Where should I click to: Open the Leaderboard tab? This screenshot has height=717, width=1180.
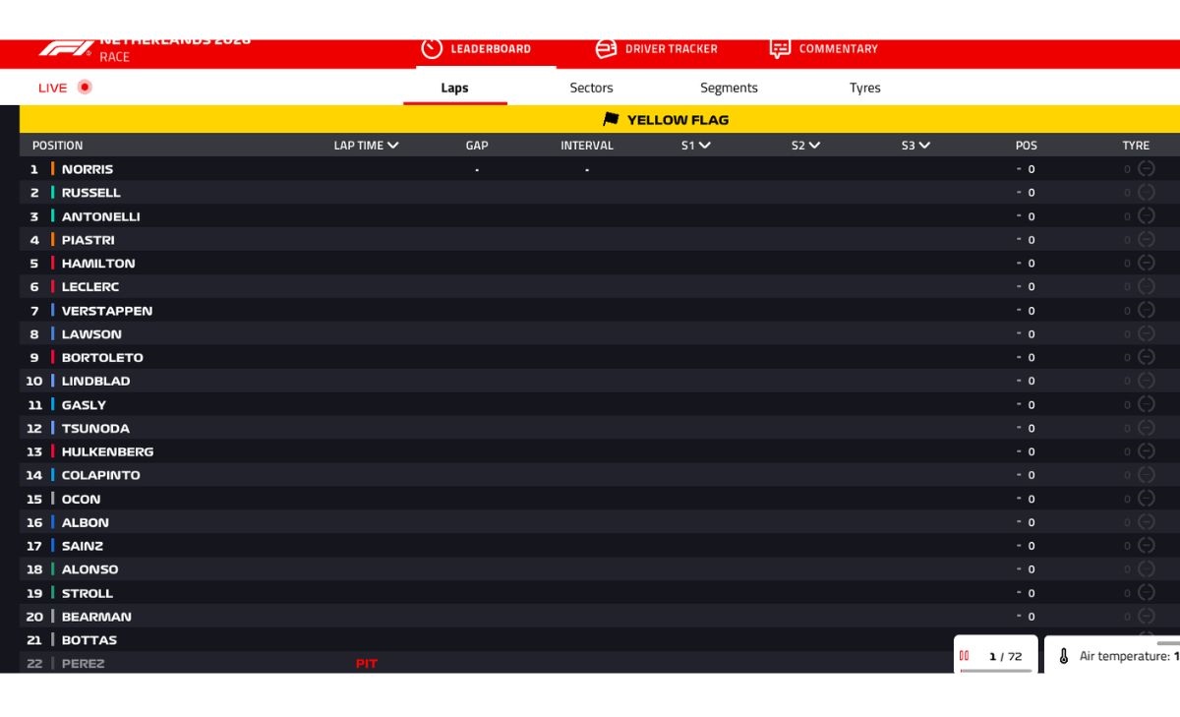tap(486, 49)
